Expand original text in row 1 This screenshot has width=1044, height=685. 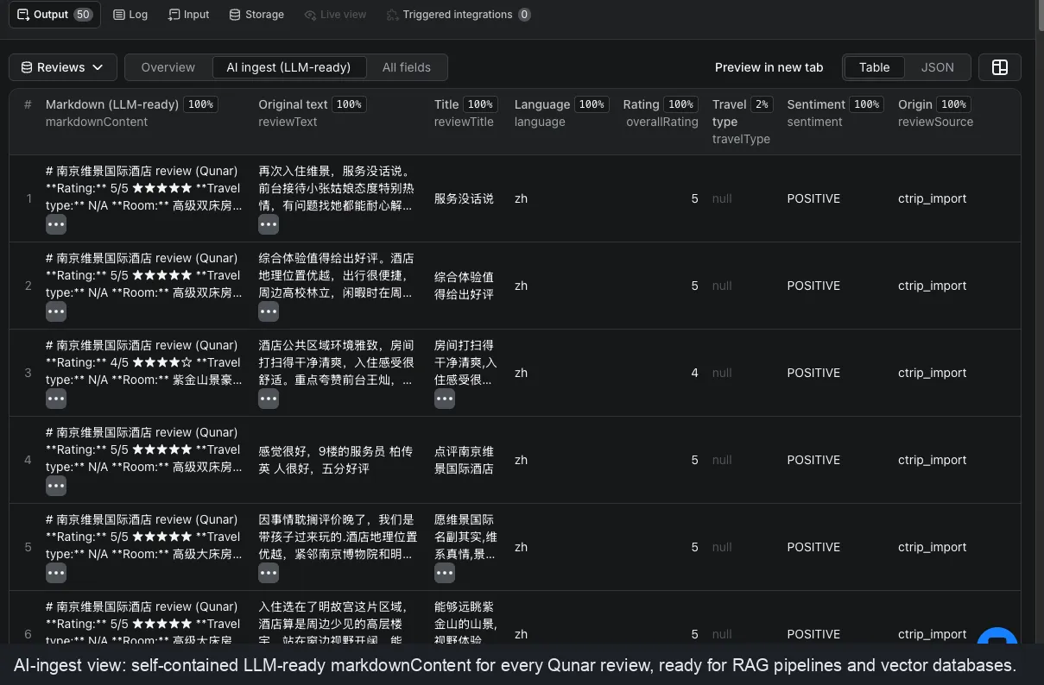269,224
